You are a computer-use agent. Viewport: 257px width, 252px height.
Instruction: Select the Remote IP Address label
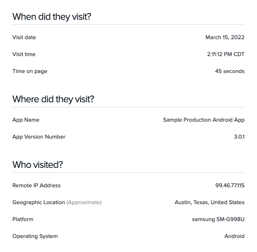(x=36, y=186)
